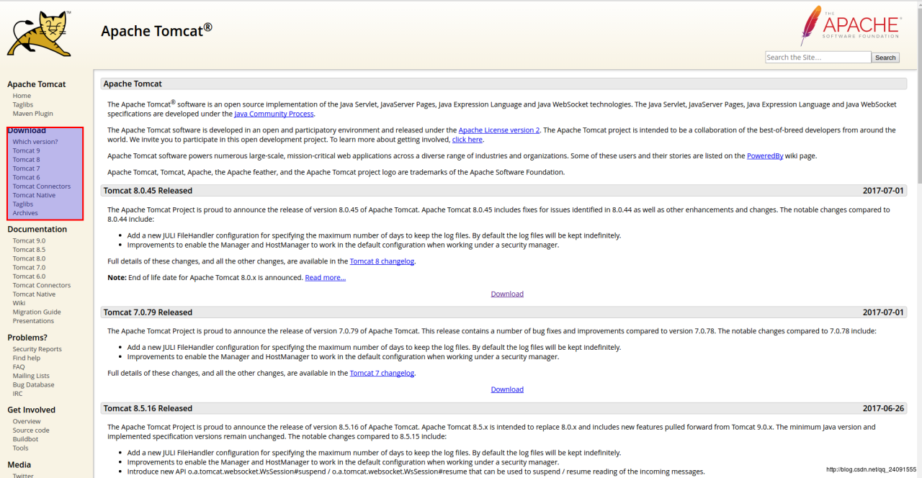Select the Tomcat 6 download link
This screenshot has height=478, width=922.
tap(26, 177)
